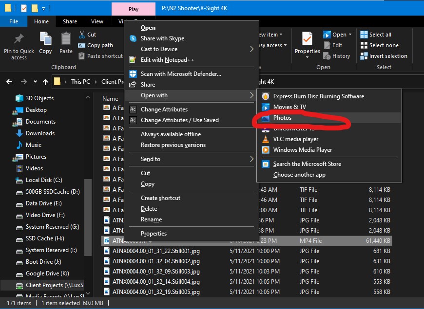Click the navigation pane scroll up arrow
The height and width of the screenshot is (309, 424).
coord(88,97)
